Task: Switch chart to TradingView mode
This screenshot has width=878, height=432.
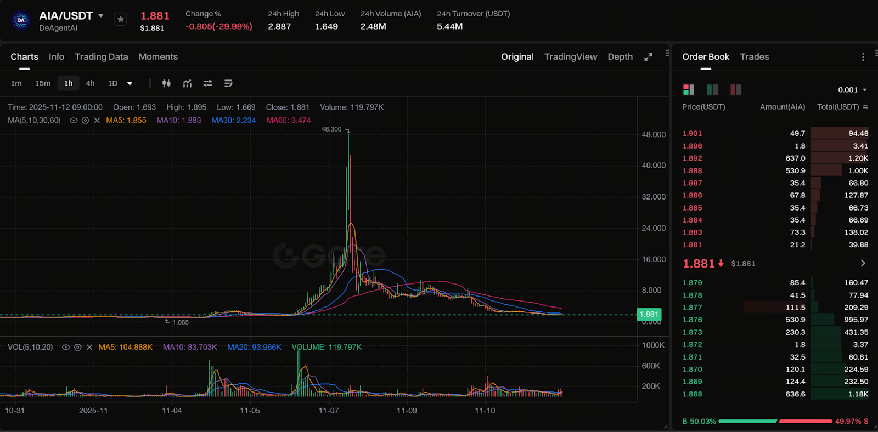Action: click(570, 57)
